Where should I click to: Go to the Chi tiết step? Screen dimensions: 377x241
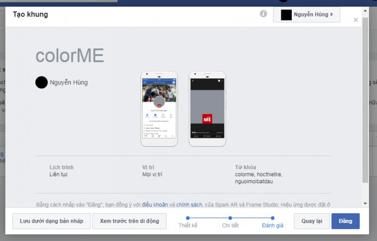coord(230,222)
